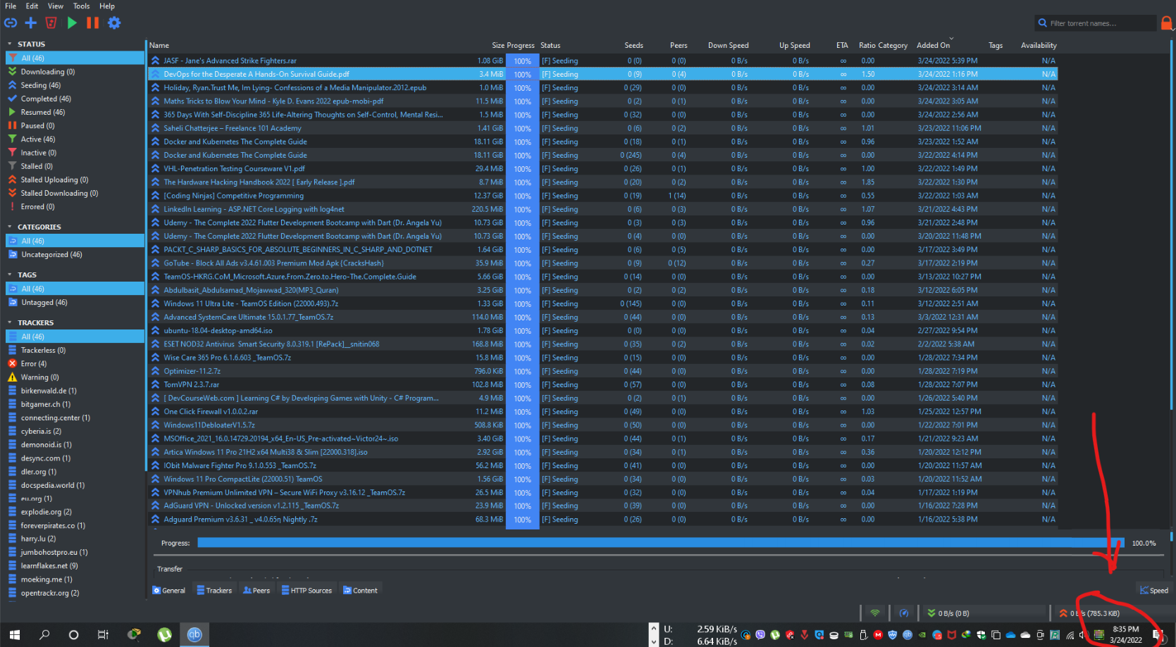Screen dimensions: 1176x647
Task: Toggle alternative speed limits speedometer icon
Action: coord(904,613)
